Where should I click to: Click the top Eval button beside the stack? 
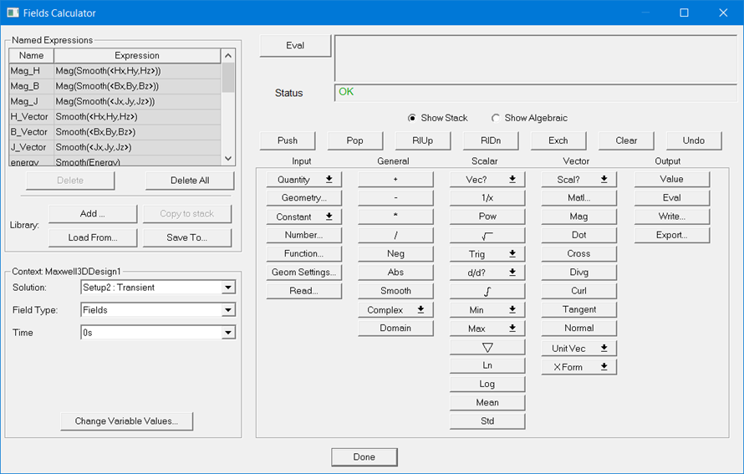coord(295,45)
